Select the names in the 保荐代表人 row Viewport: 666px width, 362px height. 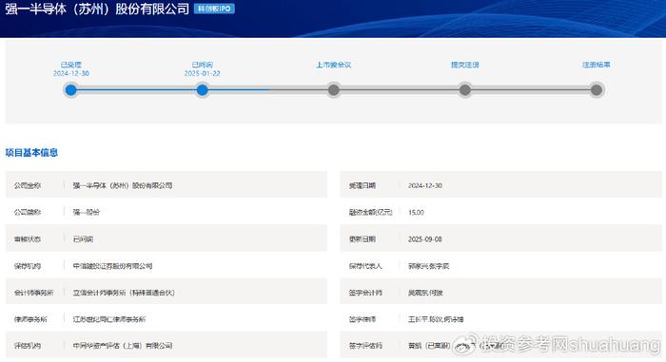tap(428, 266)
